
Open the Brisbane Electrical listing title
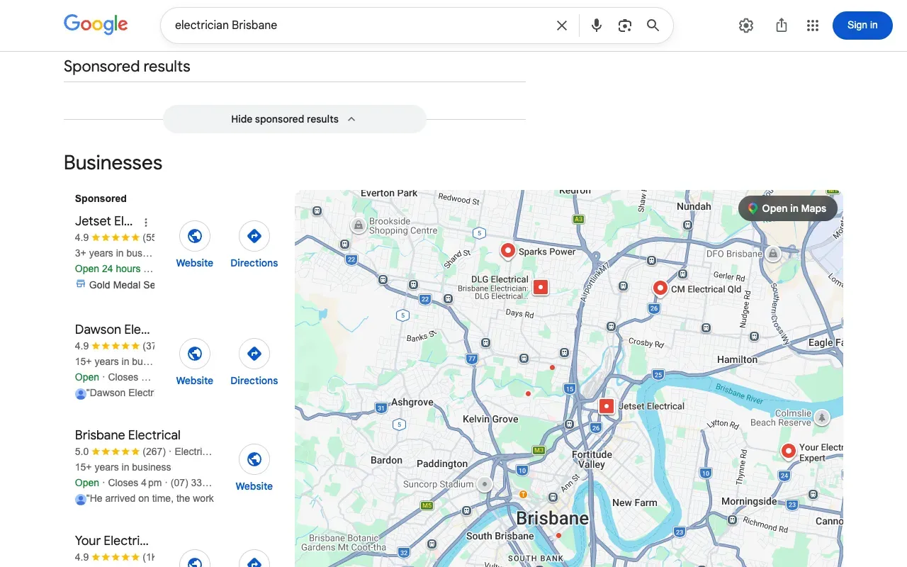(x=128, y=435)
